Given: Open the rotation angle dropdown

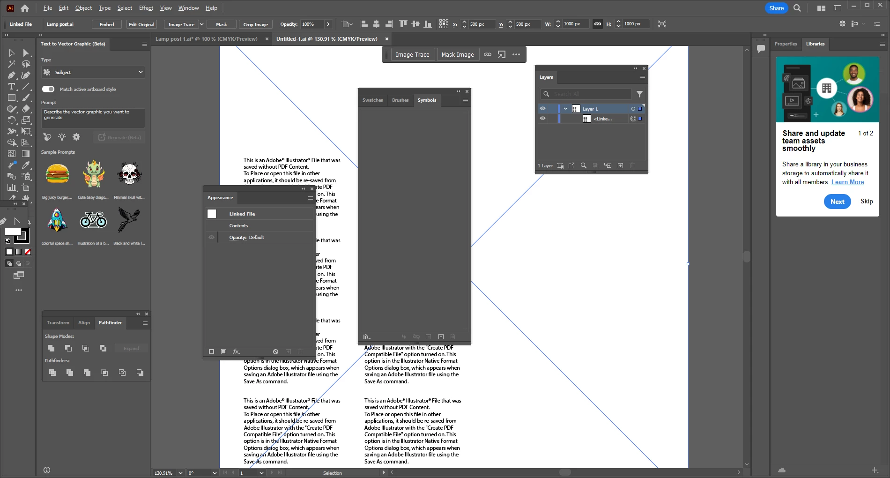Looking at the screenshot, I should (x=215, y=473).
